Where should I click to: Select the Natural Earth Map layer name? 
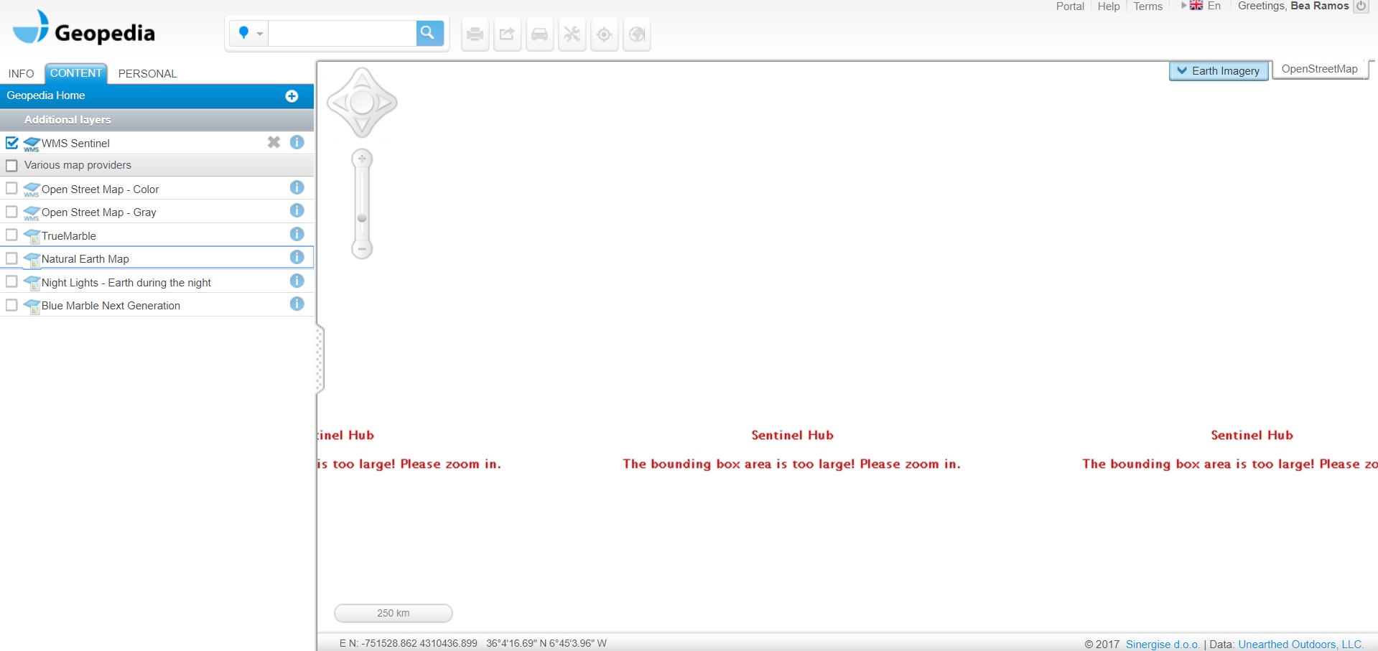click(x=85, y=259)
